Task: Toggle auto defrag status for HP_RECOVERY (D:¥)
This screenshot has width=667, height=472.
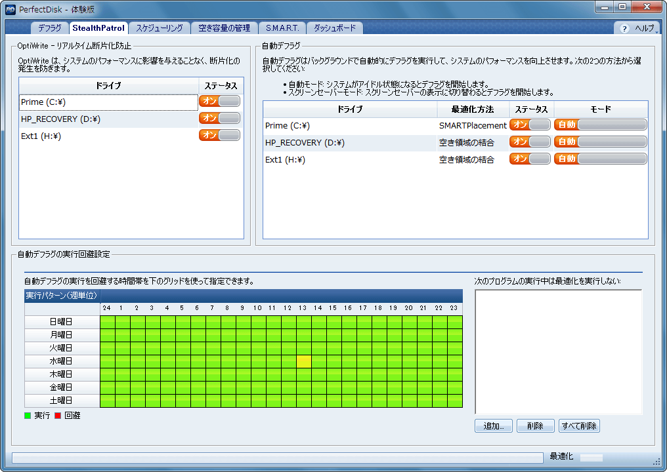Action: point(530,142)
